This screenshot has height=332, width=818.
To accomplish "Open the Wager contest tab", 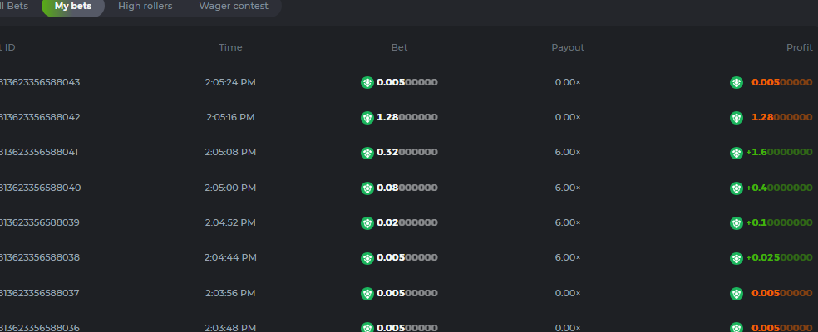I will (234, 7).
